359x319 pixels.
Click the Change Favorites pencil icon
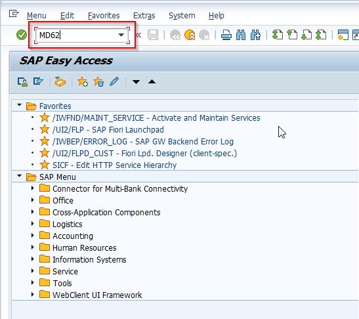(114, 81)
